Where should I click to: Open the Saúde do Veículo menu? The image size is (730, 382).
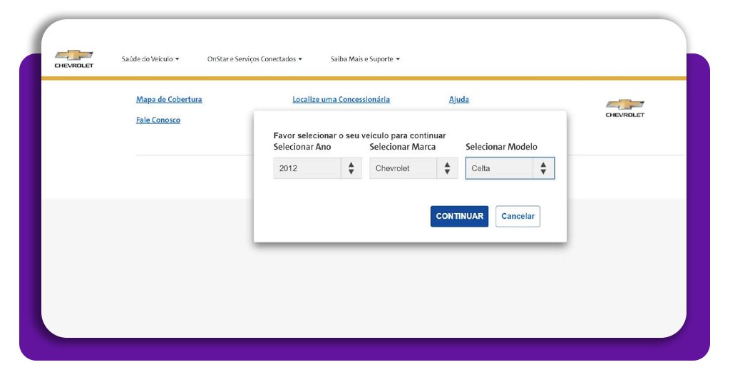pos(147,59)
